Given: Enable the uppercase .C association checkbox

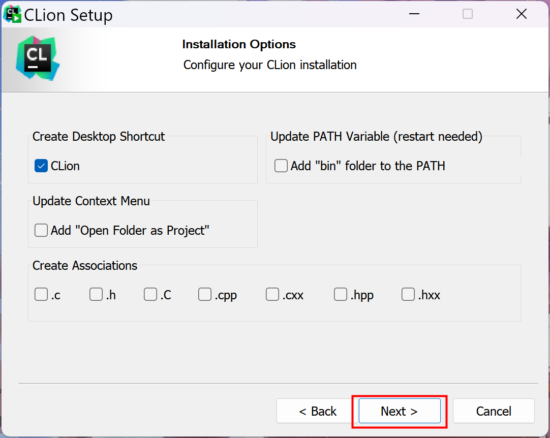Looking at the screenshot, I should pos(150,294).
